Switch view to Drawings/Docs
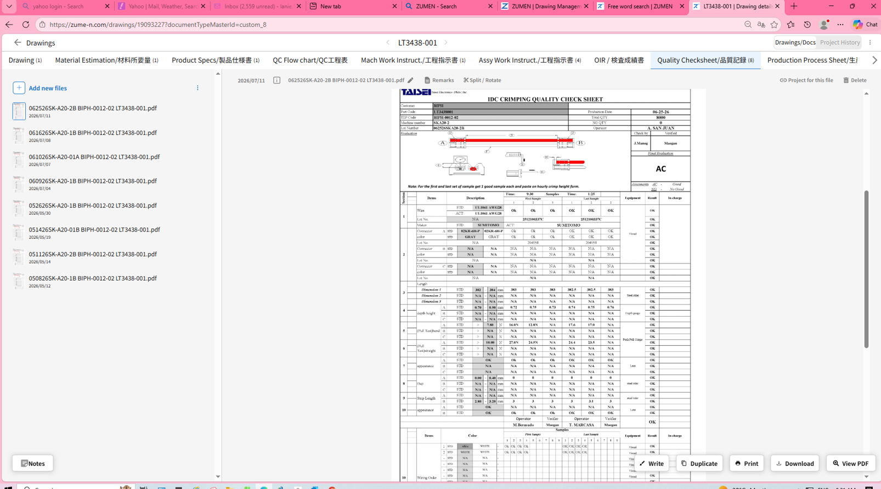 pyautogui.click(x=795, y=43)
